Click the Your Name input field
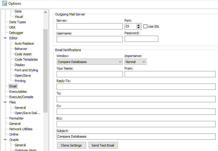Viewport: 218px width, 151px height. pos(90,74)
